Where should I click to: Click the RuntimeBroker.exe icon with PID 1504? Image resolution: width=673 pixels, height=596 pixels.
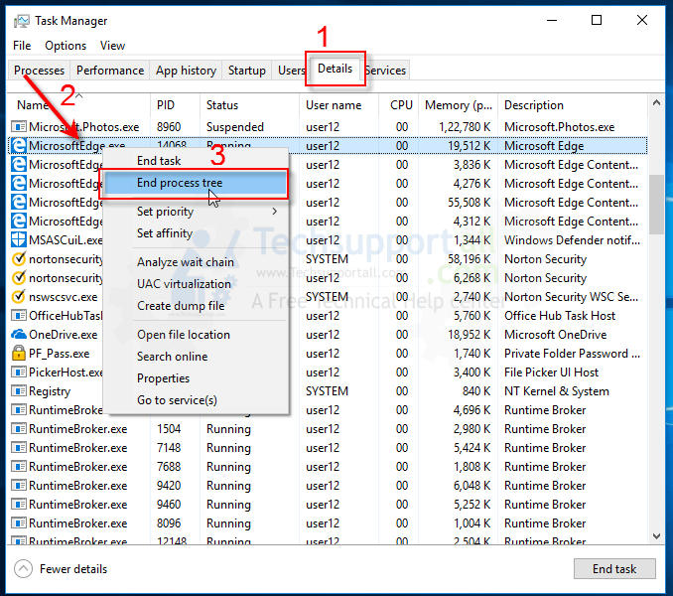point(19,428)
